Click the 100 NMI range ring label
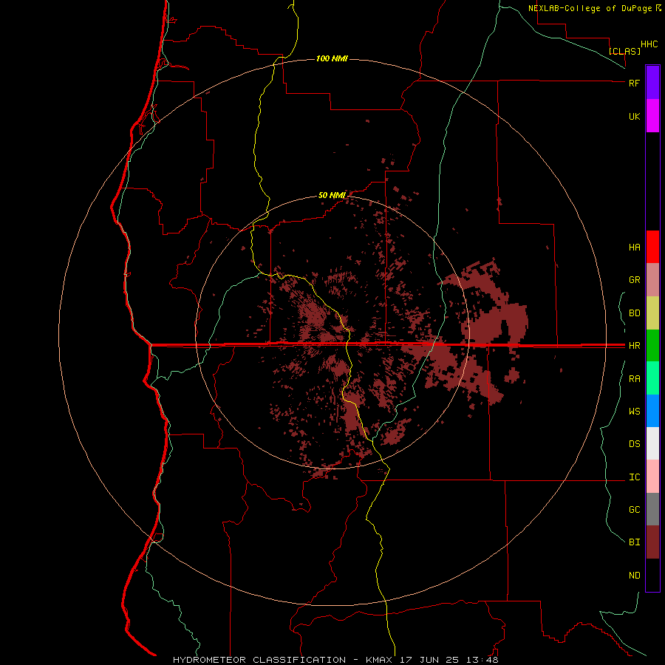Viewport: 665px width, 665px height. tap(332, 58)
